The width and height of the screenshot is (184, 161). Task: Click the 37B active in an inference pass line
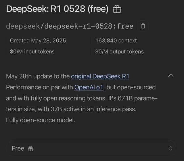click(71, 109)
